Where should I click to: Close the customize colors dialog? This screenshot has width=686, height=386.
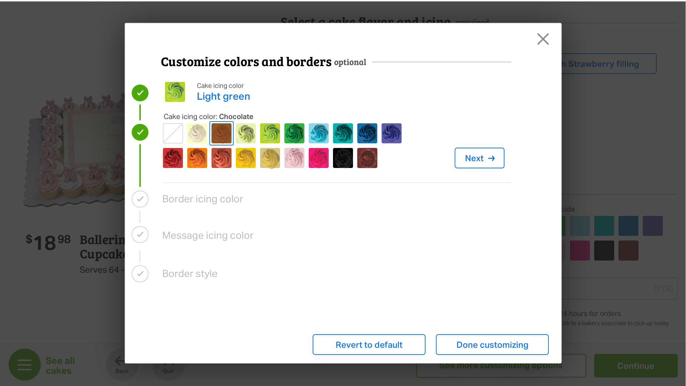pos(543,39)
